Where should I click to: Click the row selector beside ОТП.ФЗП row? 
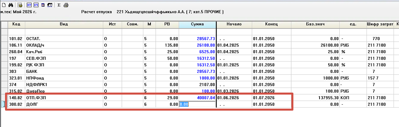pyautogui.click(x=5, y=98)
